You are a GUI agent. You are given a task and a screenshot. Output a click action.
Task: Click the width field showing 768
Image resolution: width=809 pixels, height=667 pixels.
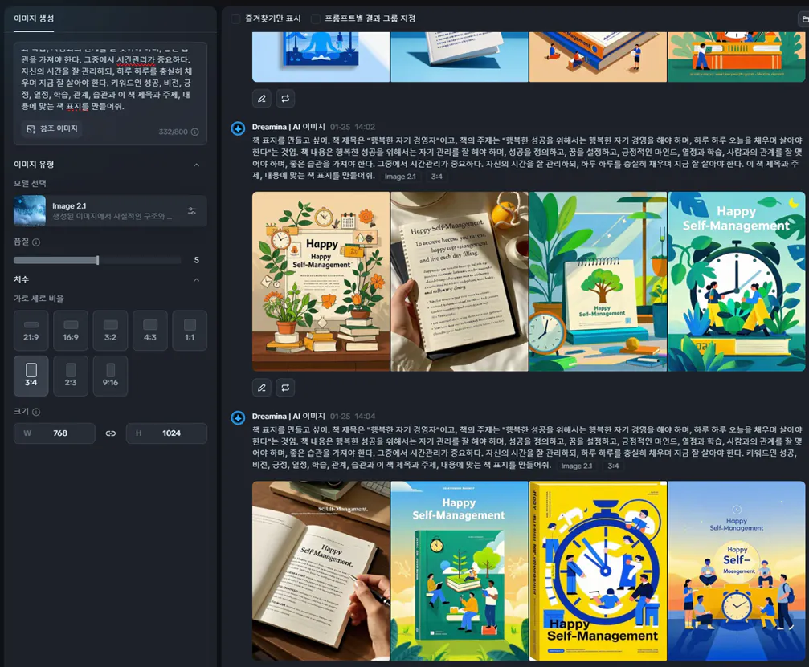[x=54, y=433]
